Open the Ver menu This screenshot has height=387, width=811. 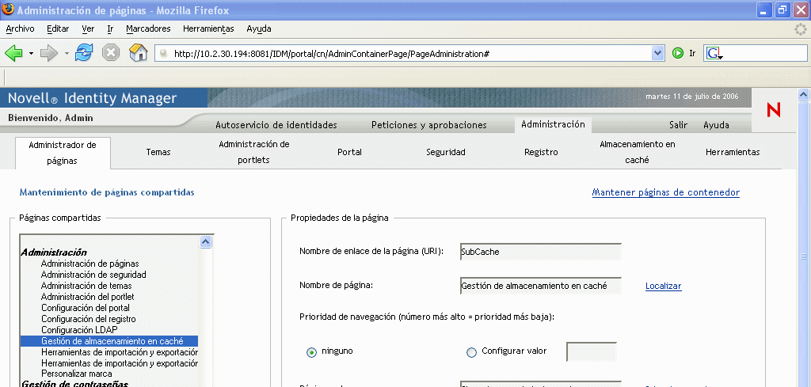pos(88,29)
